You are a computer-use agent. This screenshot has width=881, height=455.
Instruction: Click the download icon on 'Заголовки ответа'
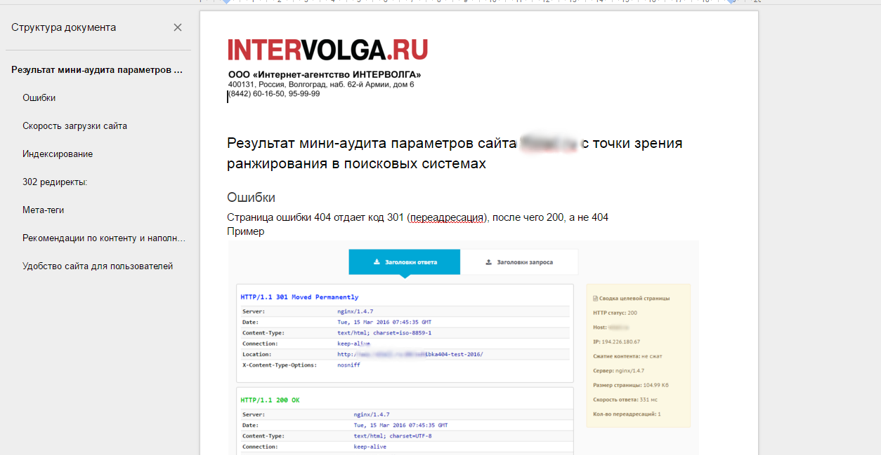click(377, 262)
